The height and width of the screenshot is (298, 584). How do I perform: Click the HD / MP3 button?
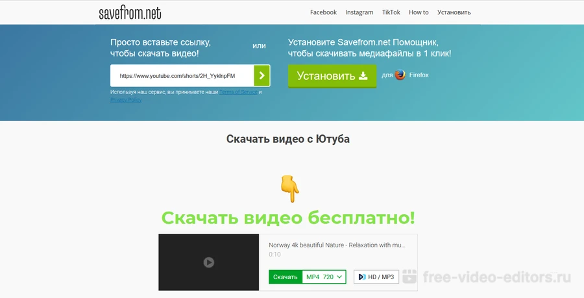[376, 277]
